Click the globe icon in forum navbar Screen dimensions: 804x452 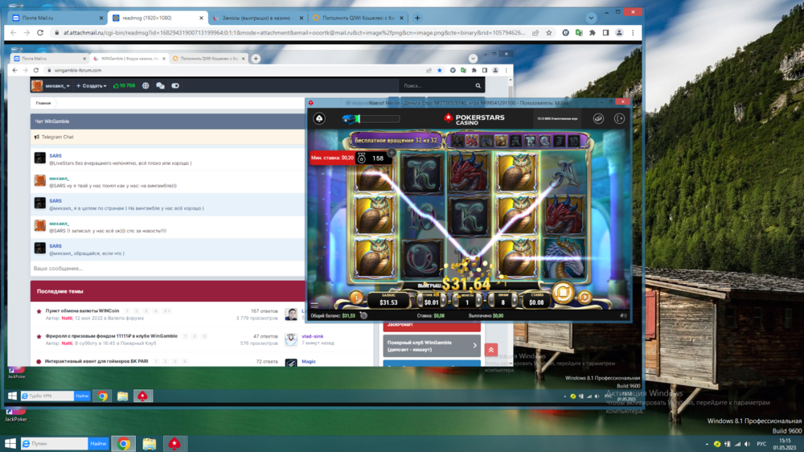pos(146,85)
